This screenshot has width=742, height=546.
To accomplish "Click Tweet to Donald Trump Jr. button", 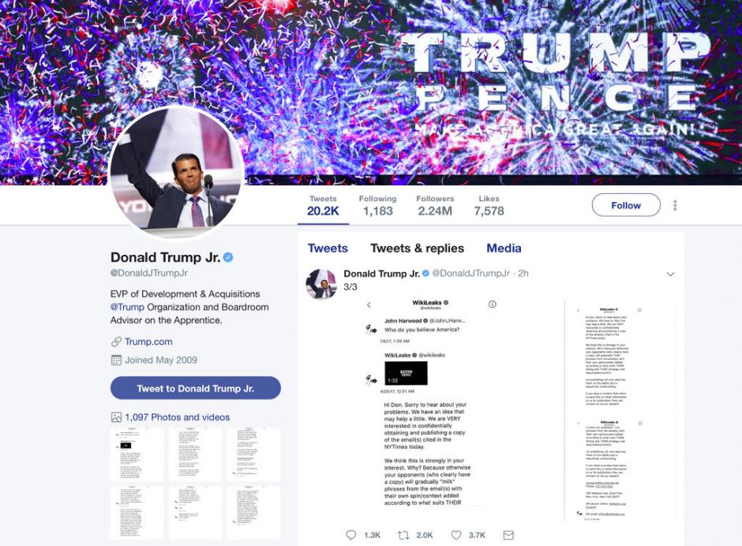I will (x=196, y=388).
